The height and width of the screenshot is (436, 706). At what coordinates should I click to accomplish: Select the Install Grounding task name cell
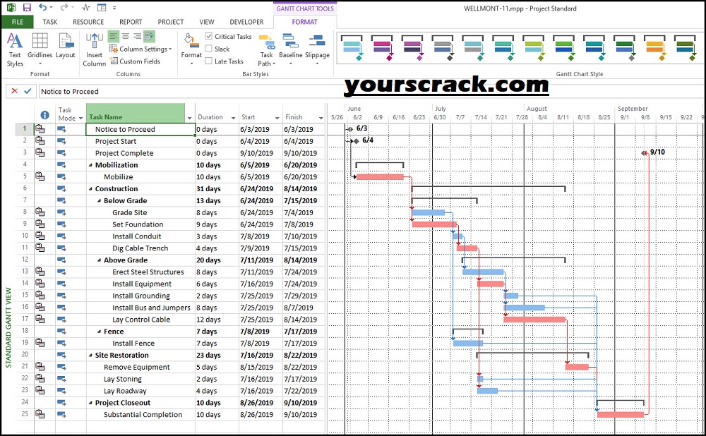pyautogui.click(x=140, y=296)
